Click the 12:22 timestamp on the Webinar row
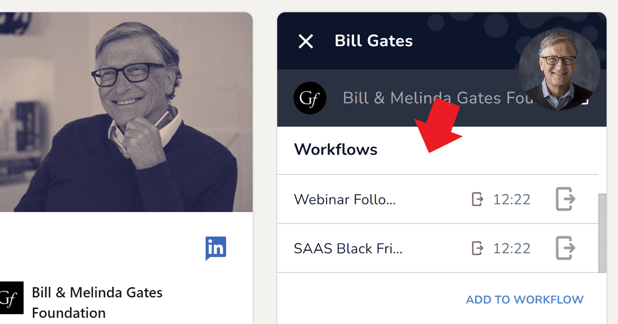 coord(511,199)
